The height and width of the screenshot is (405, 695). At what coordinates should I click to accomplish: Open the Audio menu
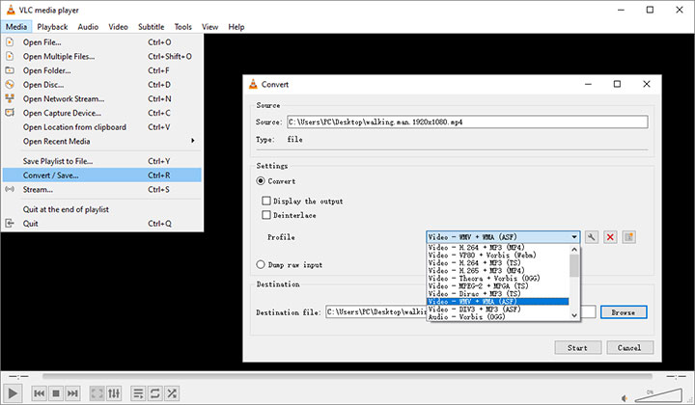[88, 27]
